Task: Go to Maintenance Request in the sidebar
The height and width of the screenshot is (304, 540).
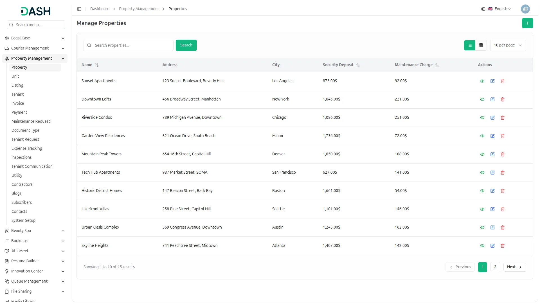Action: click(x=31, y=121)
